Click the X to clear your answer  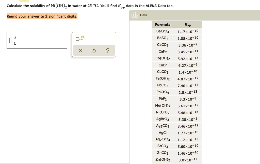[80, 51]
